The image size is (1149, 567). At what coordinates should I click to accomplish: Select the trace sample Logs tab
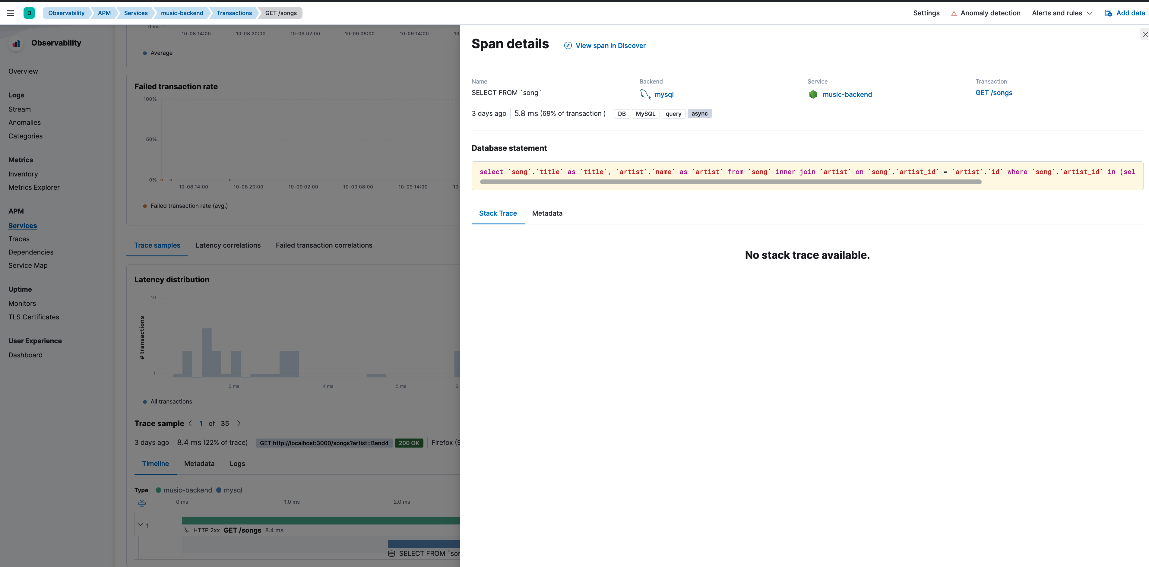point(237,464)
